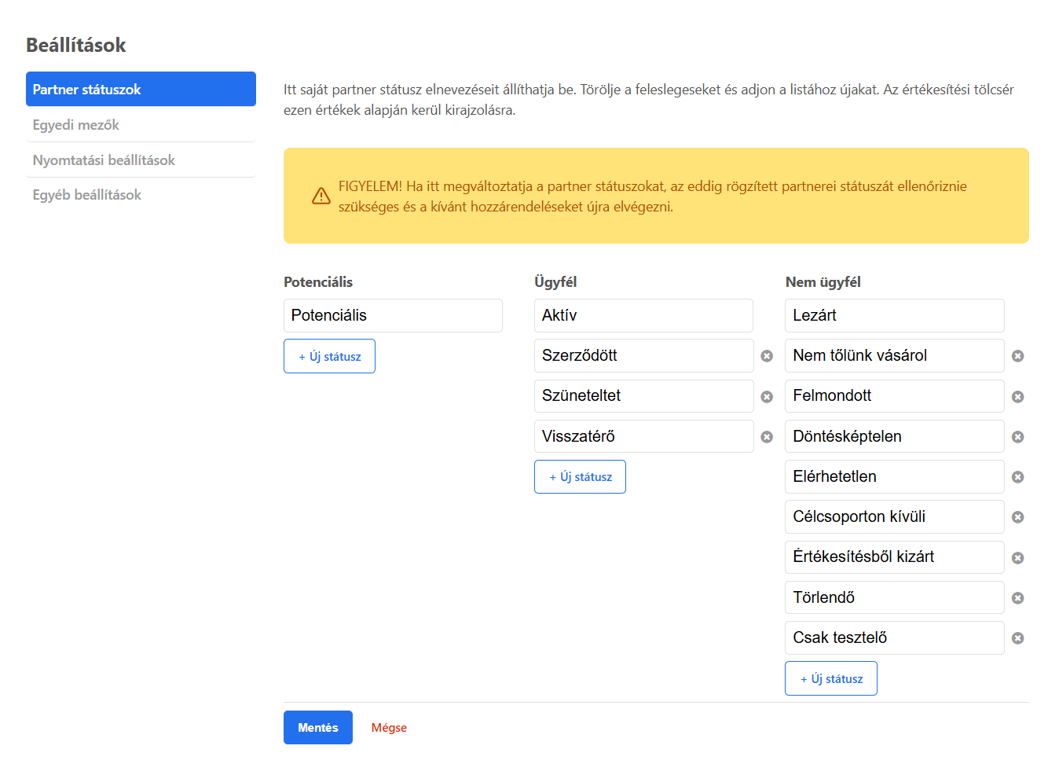The image size is (1048, 764).
Task: Remove the Elérhetetlen status
Action: [1018, 476]
